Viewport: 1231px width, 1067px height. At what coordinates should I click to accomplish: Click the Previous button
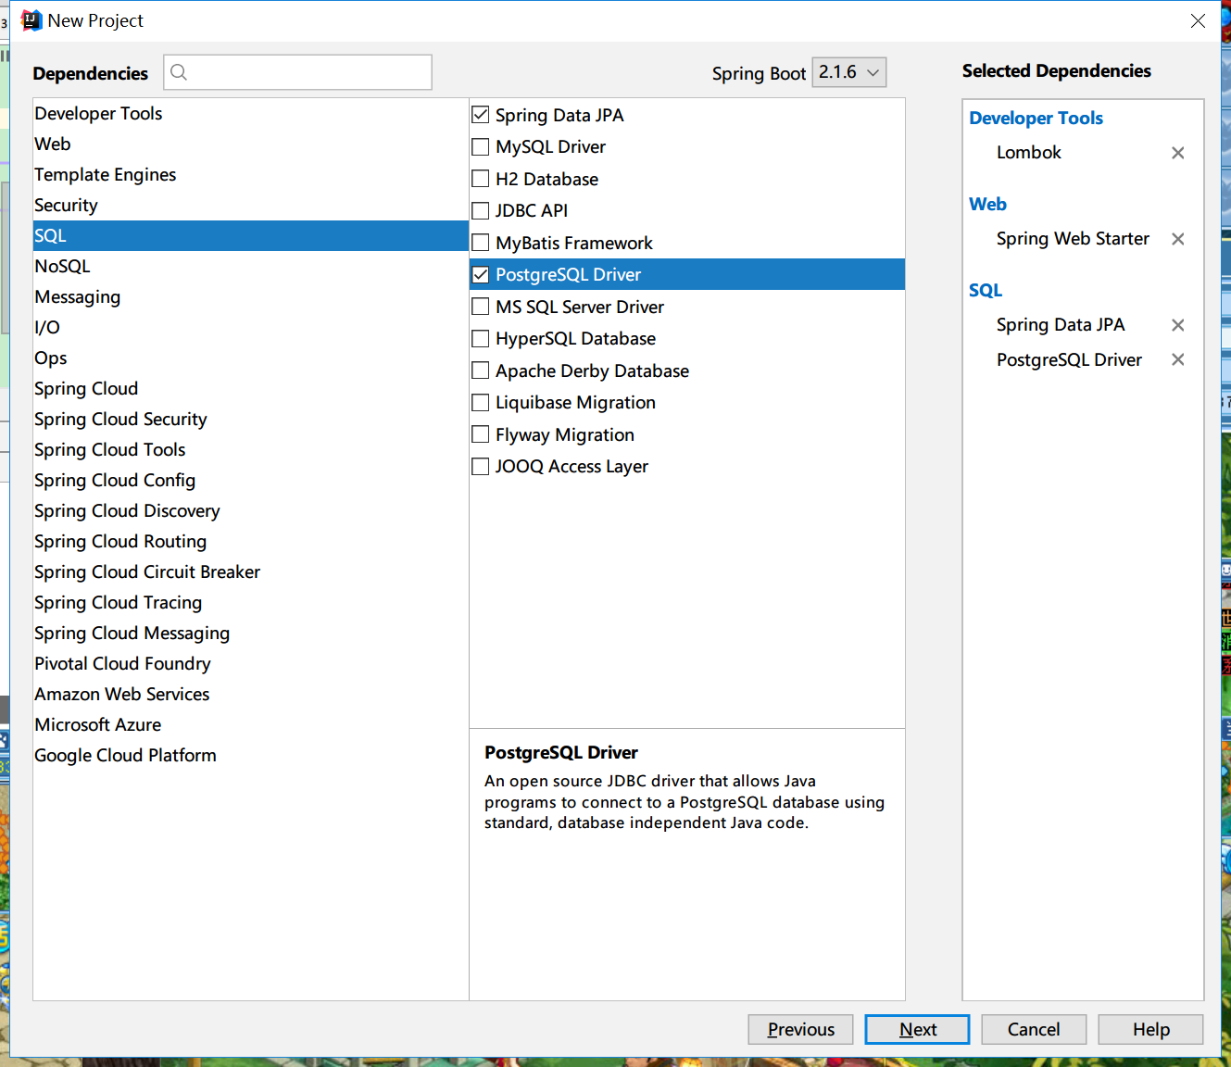pos(800,1029)
